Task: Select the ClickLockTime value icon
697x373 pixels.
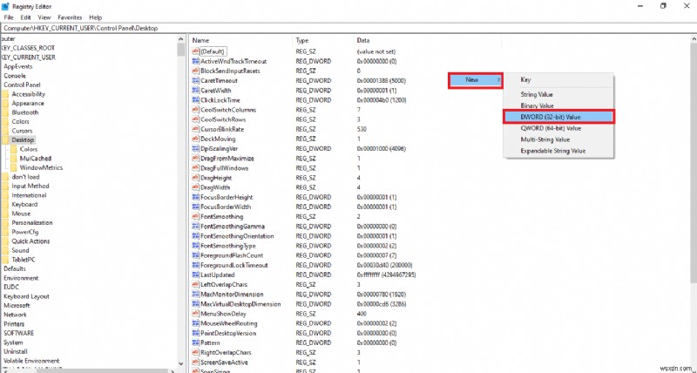Action: tap(195, 100)
